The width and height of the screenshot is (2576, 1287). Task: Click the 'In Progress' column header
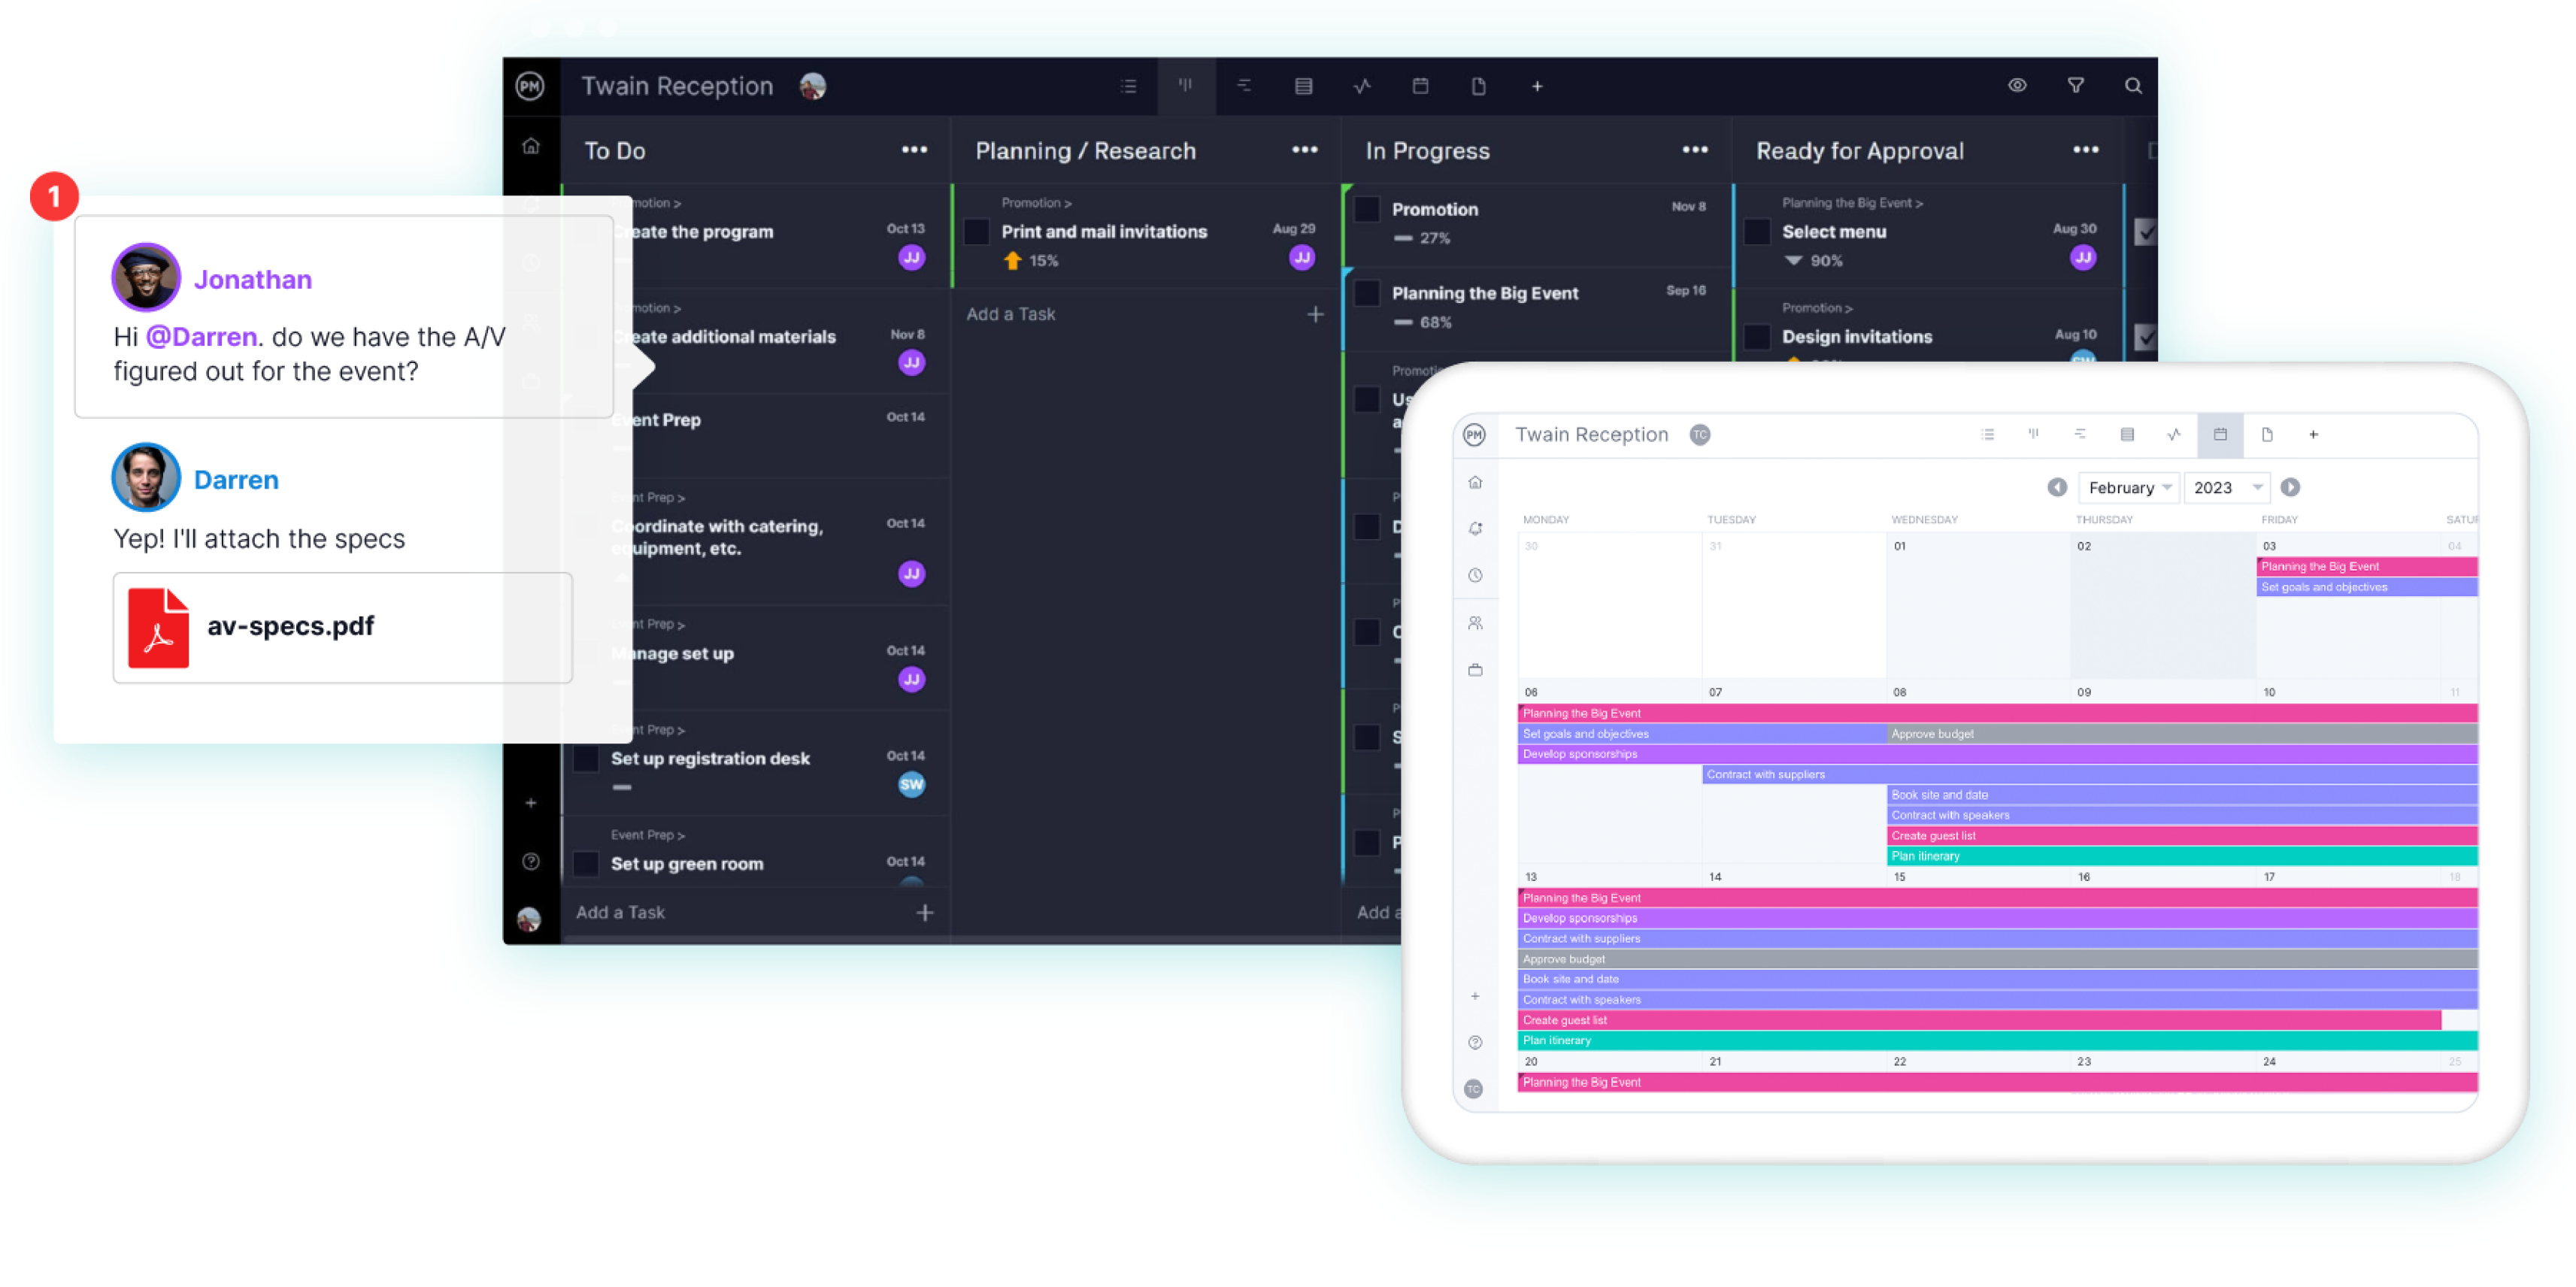coord(1428,151)
